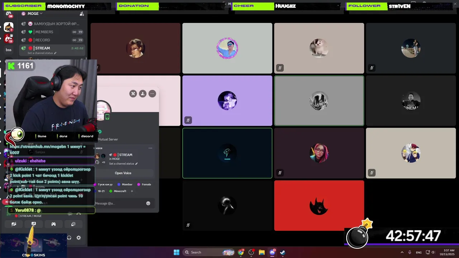Screen dimensions: 459x258
Task: Click the muted mic icon on red-haired girl tile
Action: tap(280, 173)
